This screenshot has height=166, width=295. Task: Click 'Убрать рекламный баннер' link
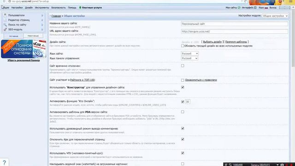click(x=24, y=60)
